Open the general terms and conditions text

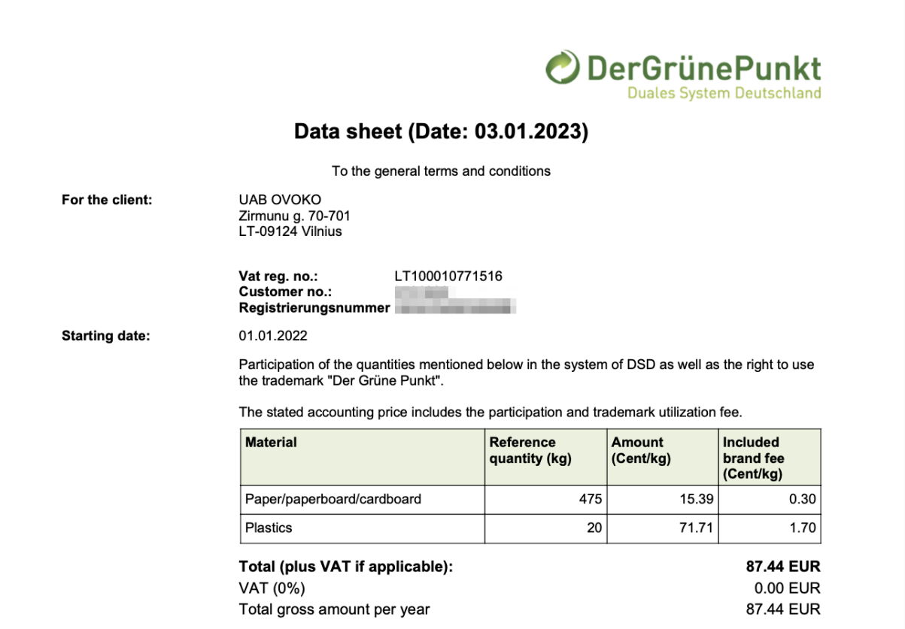pyautogui.click(x=441, y=171)
